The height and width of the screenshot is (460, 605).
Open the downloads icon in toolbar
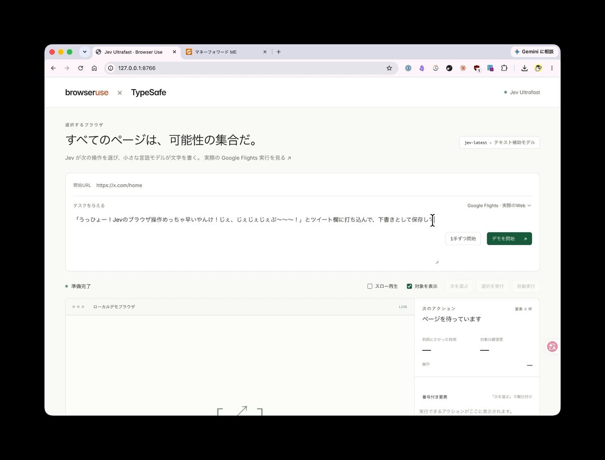tap(524, 68)
